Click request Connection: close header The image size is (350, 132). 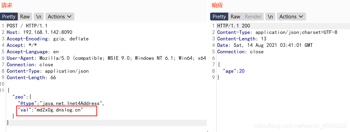click(30, 65)
